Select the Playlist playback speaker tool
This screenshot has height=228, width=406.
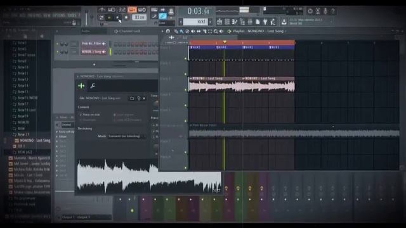tap(221, 31)
